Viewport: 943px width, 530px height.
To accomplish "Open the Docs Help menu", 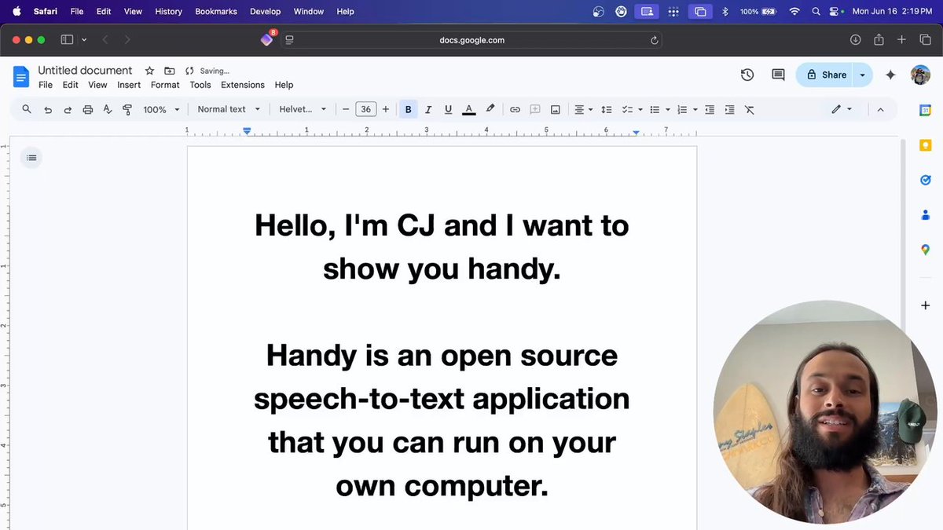I will click(284, 85).
